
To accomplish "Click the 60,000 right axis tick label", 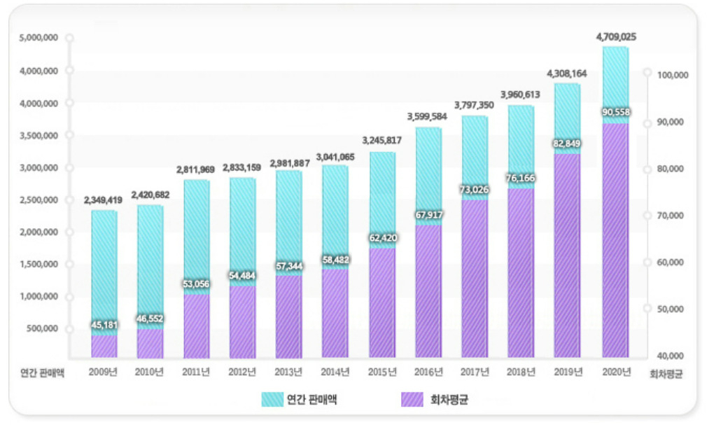I will (x=671, y=263).
